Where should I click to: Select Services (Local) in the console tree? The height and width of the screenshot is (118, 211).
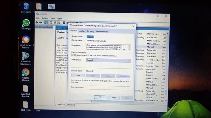point(45,27)
